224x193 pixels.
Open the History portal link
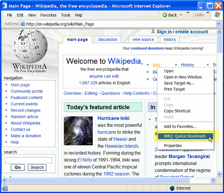tap(187, 65)
